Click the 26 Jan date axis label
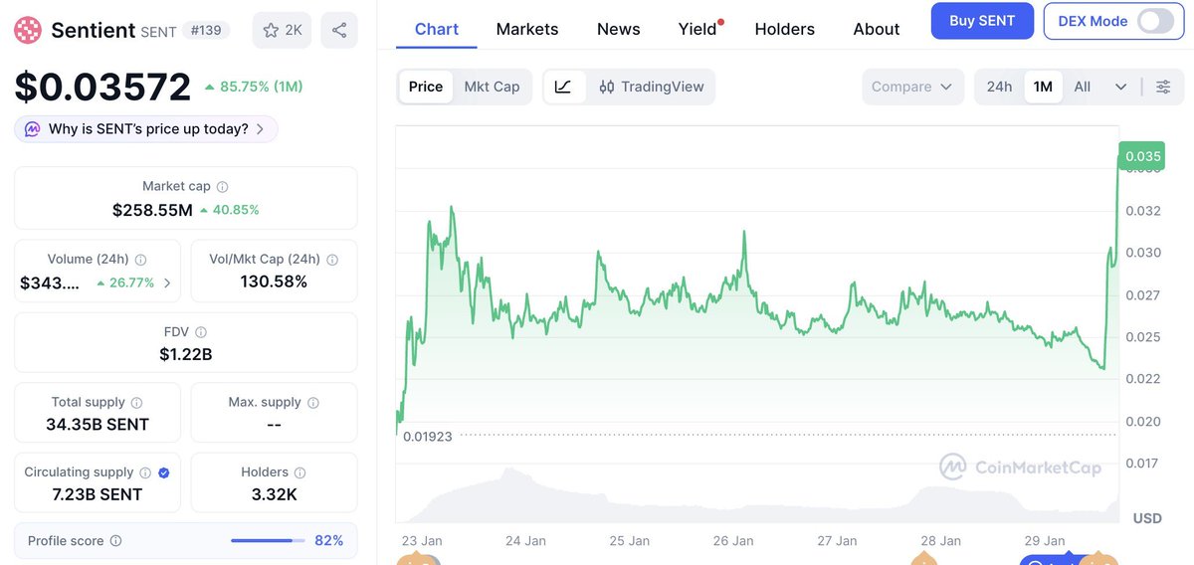This screenshot has width=1194, height=565. (x=733, y=541)
